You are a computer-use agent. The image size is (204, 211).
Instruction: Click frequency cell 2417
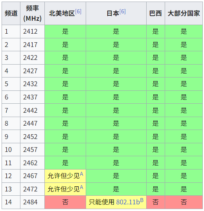pyautogui.click(x=32, y=45)
